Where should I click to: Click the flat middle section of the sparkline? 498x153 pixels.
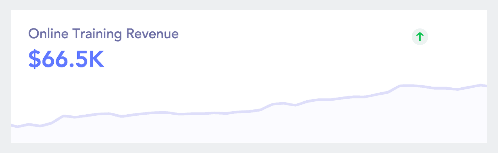(x=202, y=113)
